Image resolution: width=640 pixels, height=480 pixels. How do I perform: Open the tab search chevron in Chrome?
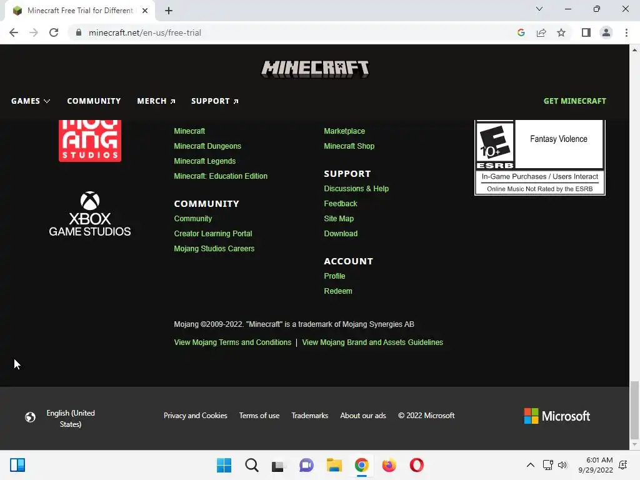pos(539,9)
